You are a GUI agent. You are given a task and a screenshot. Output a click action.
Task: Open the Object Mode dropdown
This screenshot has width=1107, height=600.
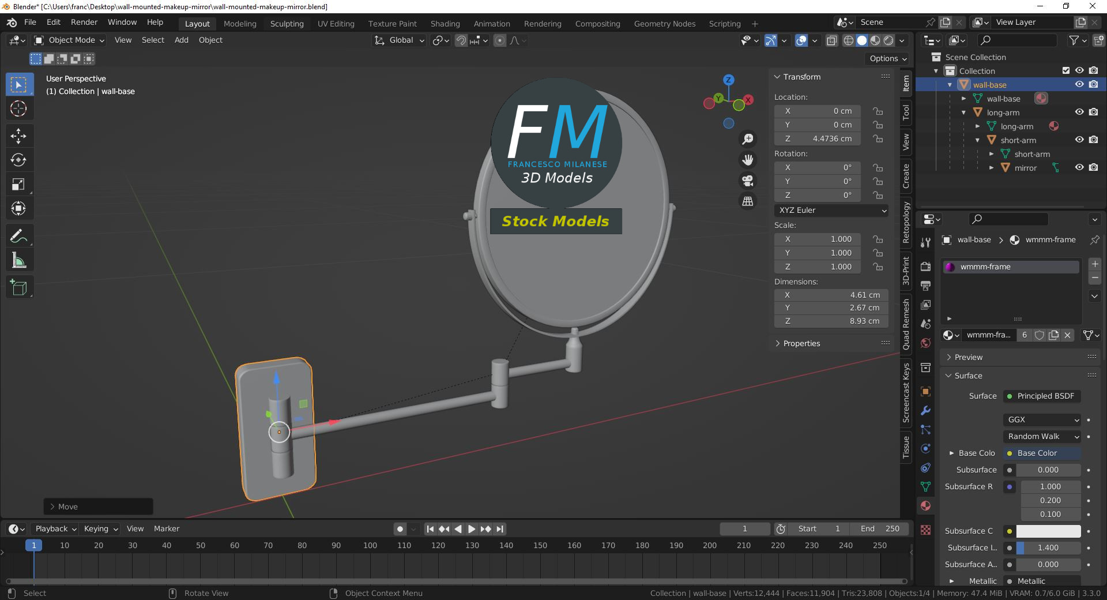pos(69,40)
